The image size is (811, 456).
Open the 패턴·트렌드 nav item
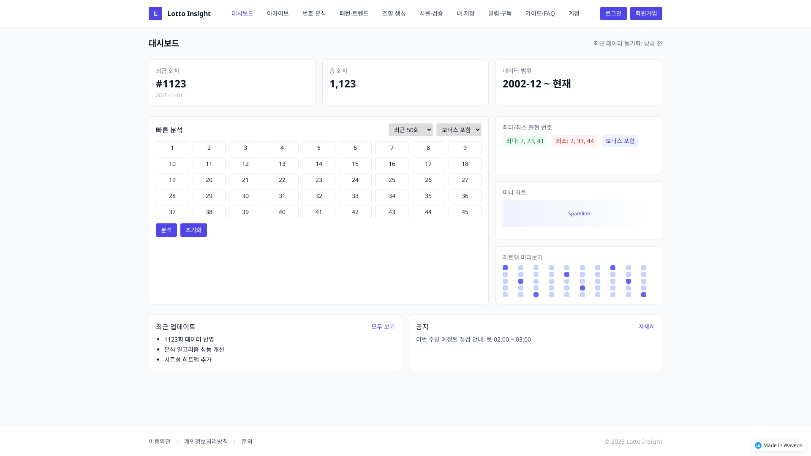point(354,14)
